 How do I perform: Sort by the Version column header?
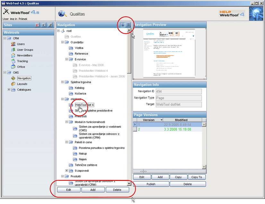(x=148, y=120)
